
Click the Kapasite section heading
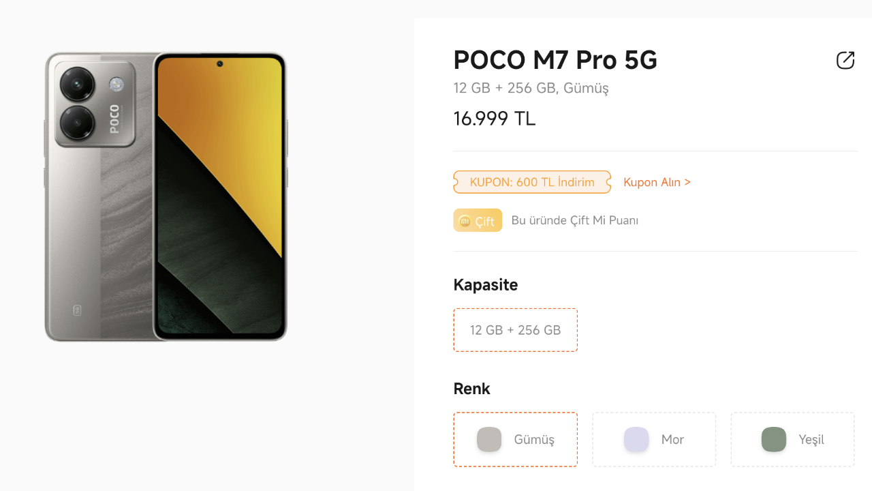pos(486,285)
